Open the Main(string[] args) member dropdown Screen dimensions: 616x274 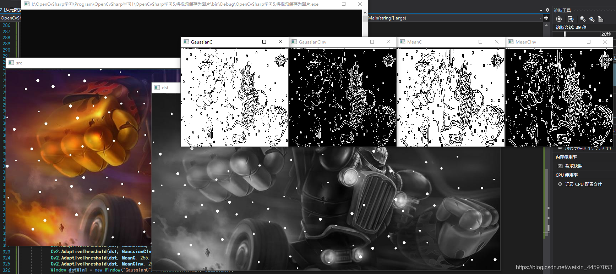click(x=541, y=18)
